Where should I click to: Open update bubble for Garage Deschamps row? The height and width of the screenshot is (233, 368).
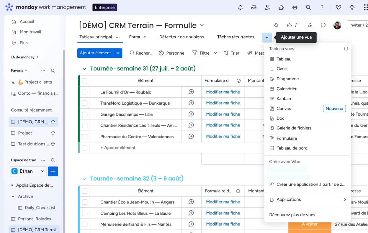pos(191,114)
